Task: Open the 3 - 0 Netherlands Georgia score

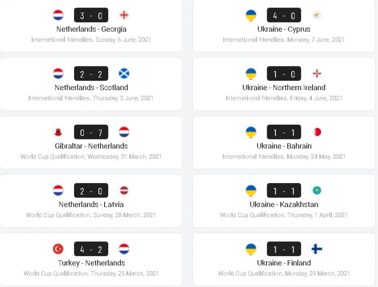Action: 91,15
